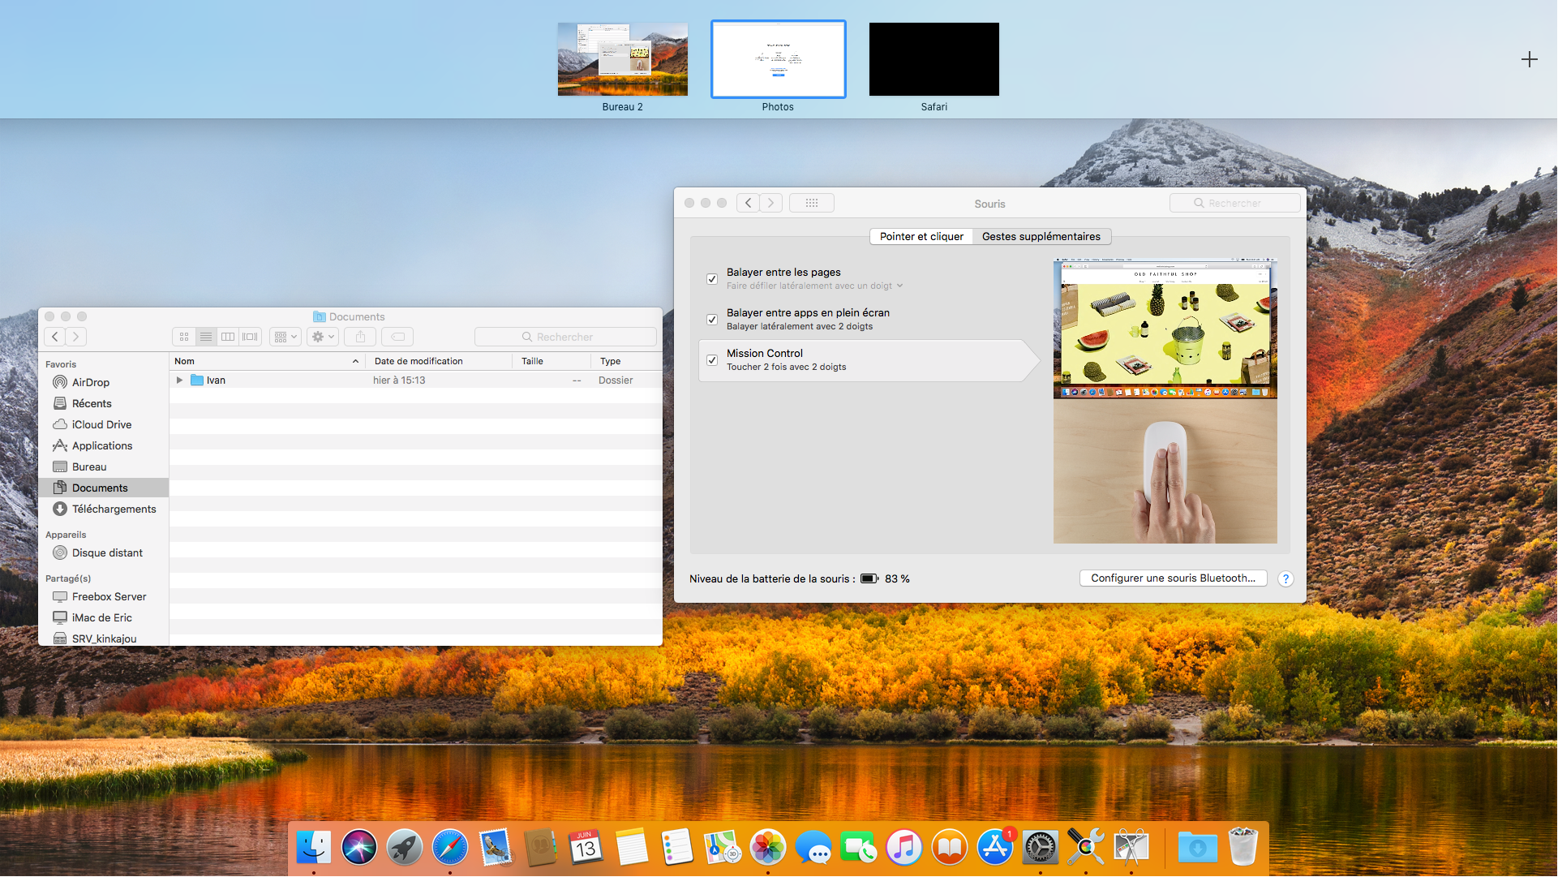Switch to the Photos space thumbnail
This screenshot has height=877, width=1558.
[778, 59]
